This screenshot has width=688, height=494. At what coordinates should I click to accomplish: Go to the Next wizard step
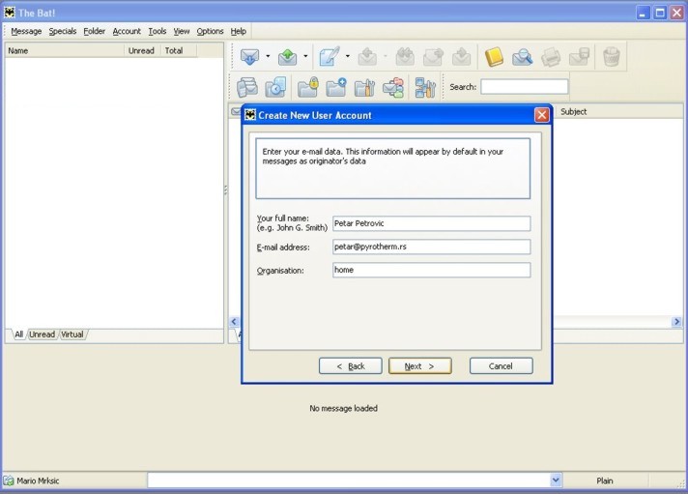[x=420, y=365]
